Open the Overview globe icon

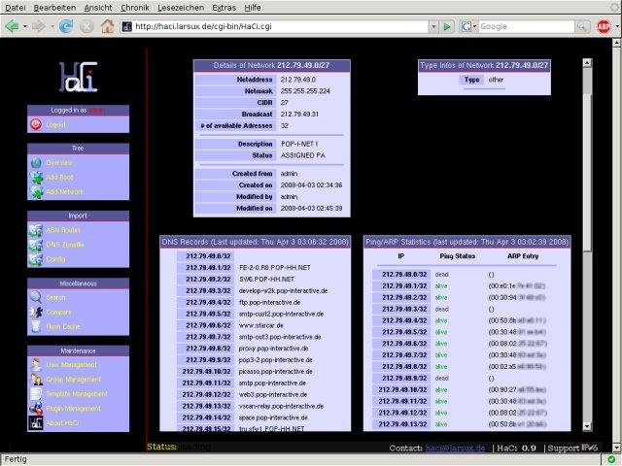36,163
